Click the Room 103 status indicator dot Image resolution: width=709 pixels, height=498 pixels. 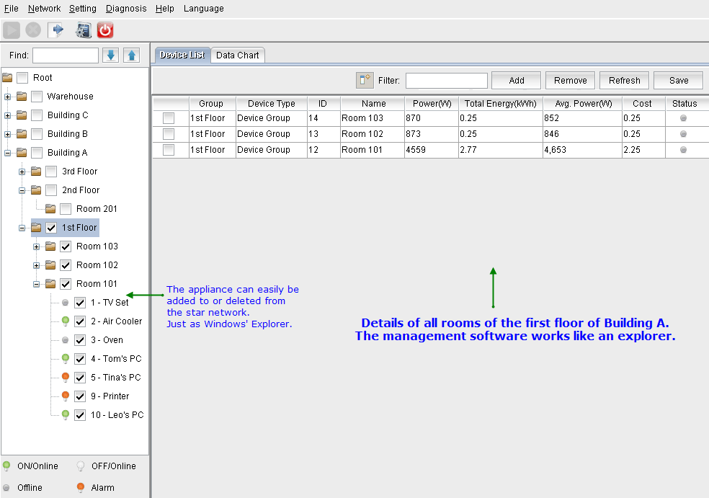pyautogui.click(x=683, y=118)
